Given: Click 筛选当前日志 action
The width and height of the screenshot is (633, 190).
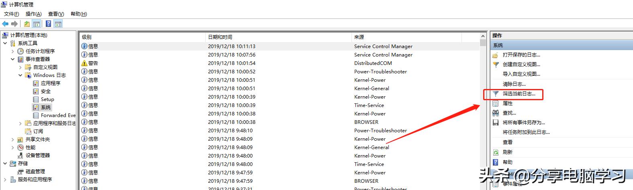Looking at the screenshot, I should (519, 94).
